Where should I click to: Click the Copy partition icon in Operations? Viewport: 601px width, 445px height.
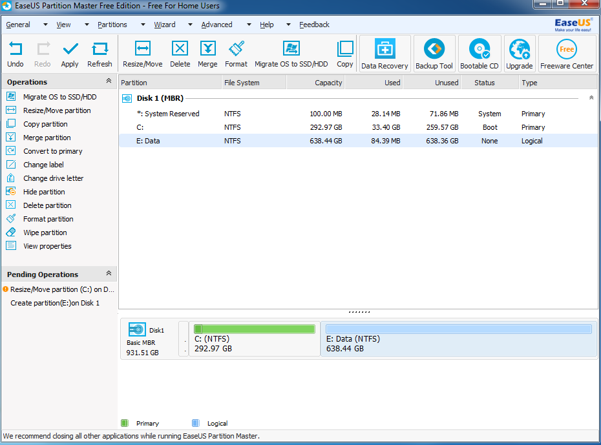coord(11,124)
